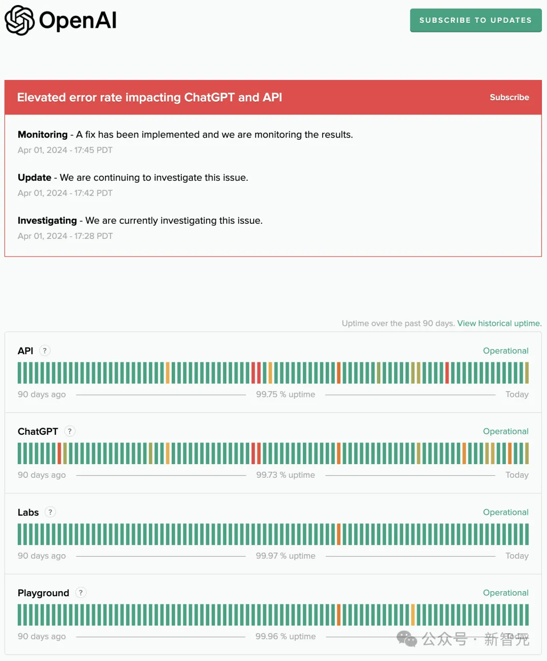Screen dimensions: 547x661
Task: Click Subscribe in the red incident banner
Action: point(509,97)
